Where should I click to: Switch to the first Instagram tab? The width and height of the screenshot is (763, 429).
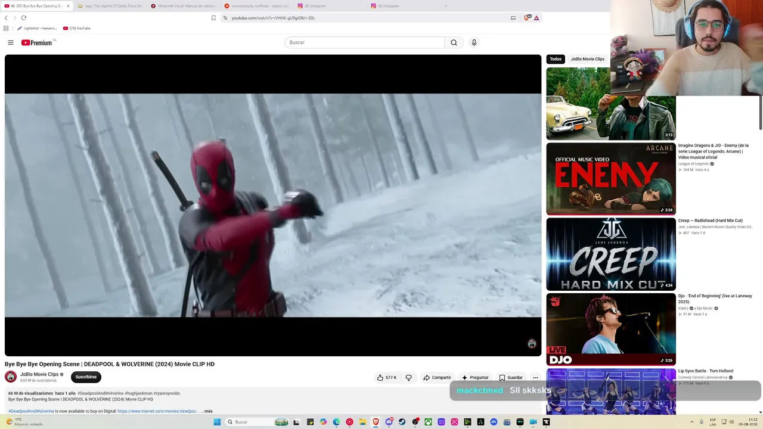coord(330,6)
